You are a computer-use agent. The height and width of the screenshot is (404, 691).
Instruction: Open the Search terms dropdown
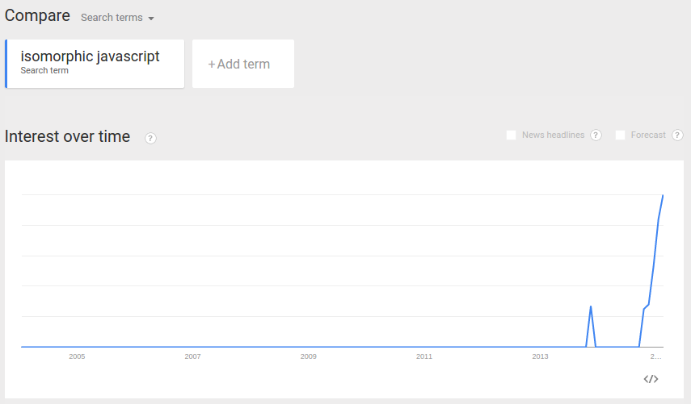(117, 18)
